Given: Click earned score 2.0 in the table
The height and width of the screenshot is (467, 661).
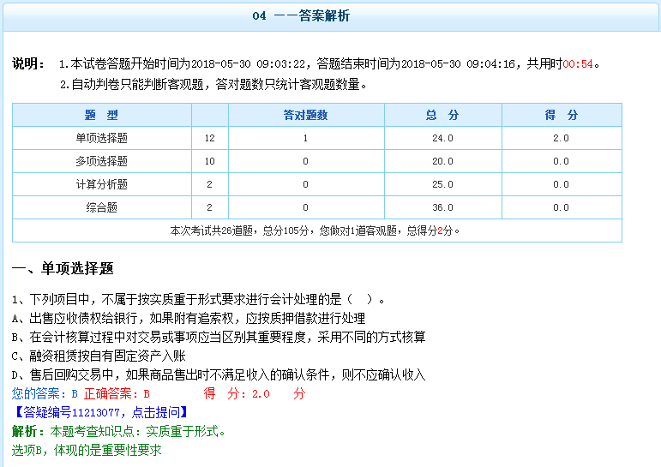Looking at the screenshot, I should pos(561,138).
